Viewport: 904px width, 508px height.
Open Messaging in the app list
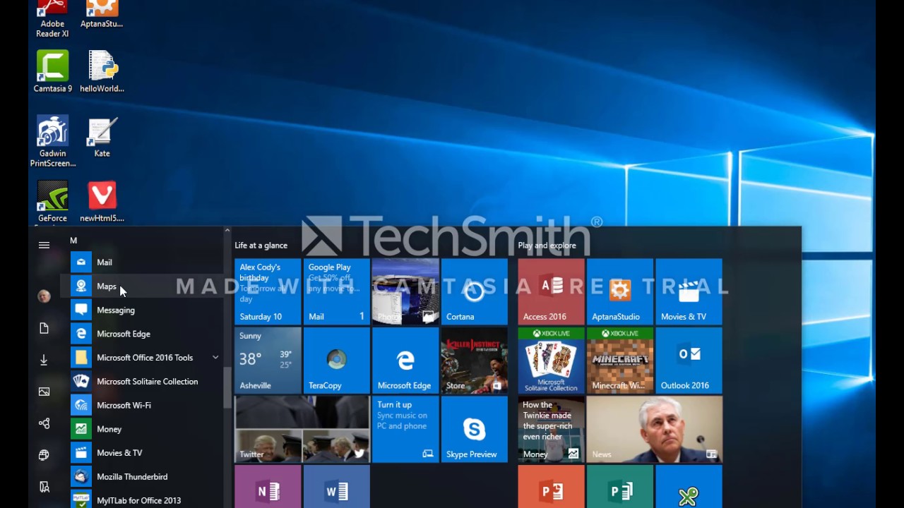146,310
